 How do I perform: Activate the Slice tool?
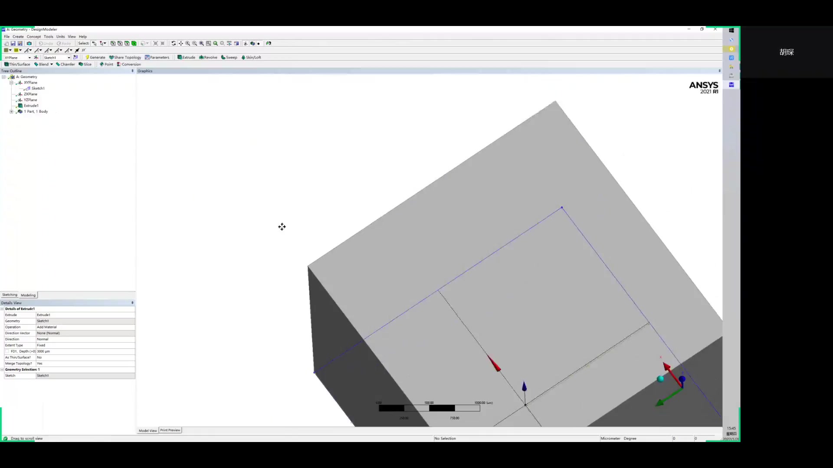pyautogui.click(x=85, y=64)
